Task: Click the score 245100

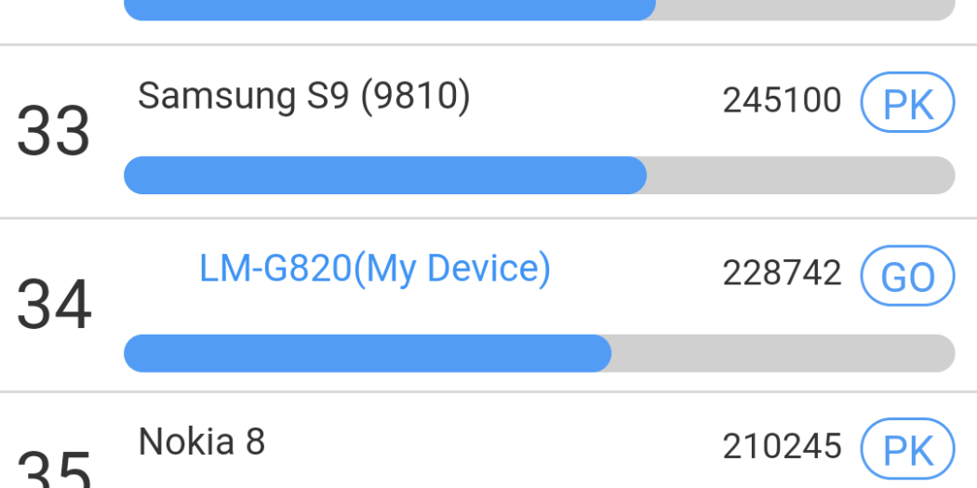Action: [782, 100]
